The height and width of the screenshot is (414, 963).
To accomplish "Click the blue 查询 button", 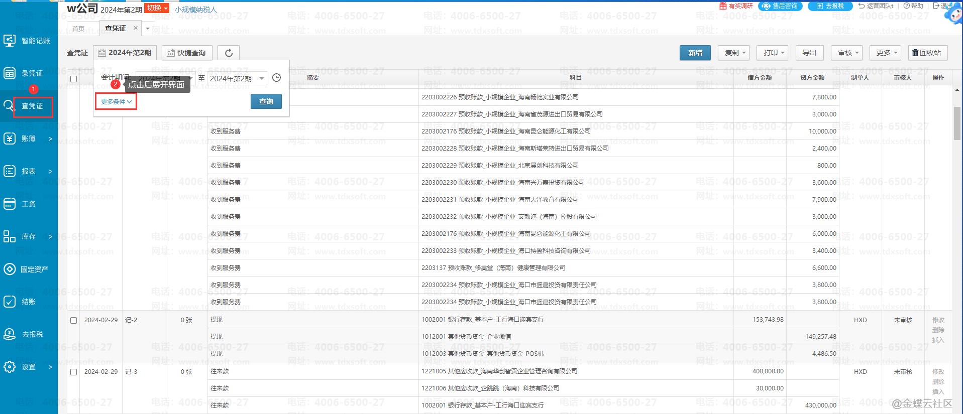I will coord(266,101).
